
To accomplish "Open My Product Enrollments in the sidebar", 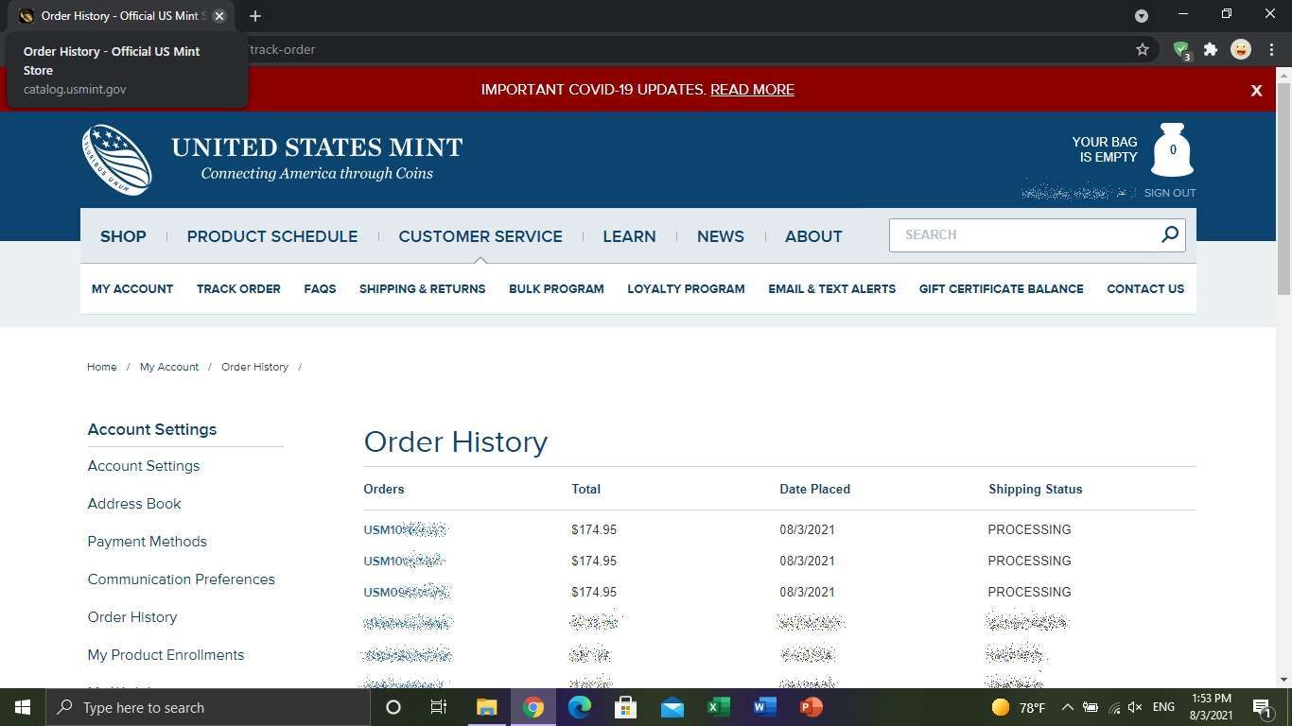I will pyautogui.click(x=166, y=655).
